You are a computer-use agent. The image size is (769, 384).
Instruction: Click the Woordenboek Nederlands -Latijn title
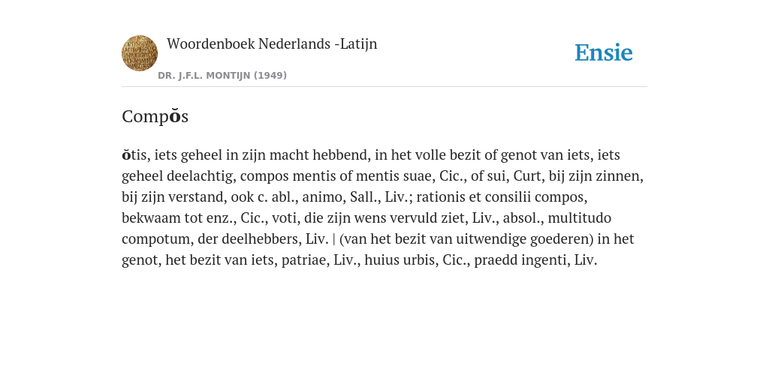pyautogui.click(x=272, y=43)
